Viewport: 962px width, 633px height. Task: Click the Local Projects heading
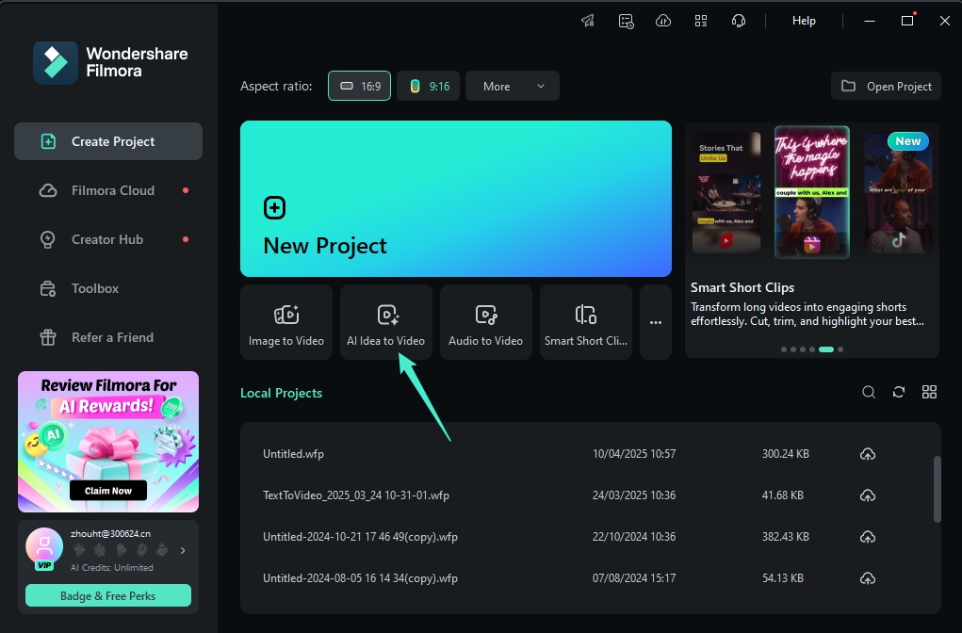pyautogui.click(x=281, y=393)
